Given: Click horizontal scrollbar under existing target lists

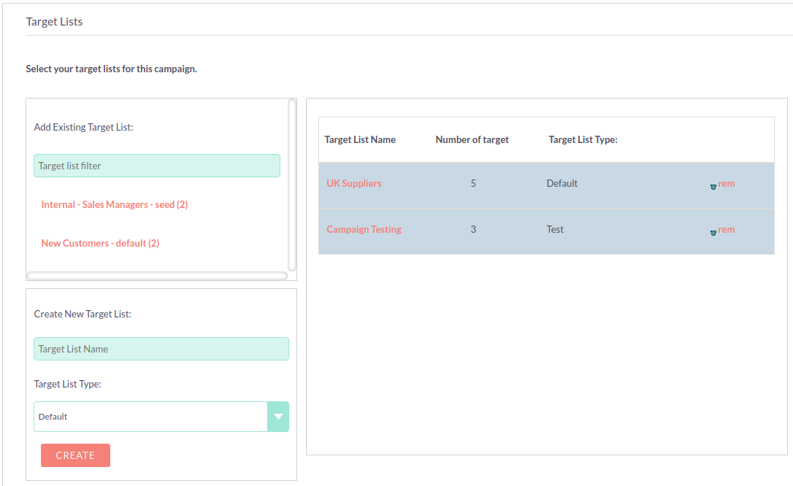Looking at the screenshot, I should click(156, 276).
